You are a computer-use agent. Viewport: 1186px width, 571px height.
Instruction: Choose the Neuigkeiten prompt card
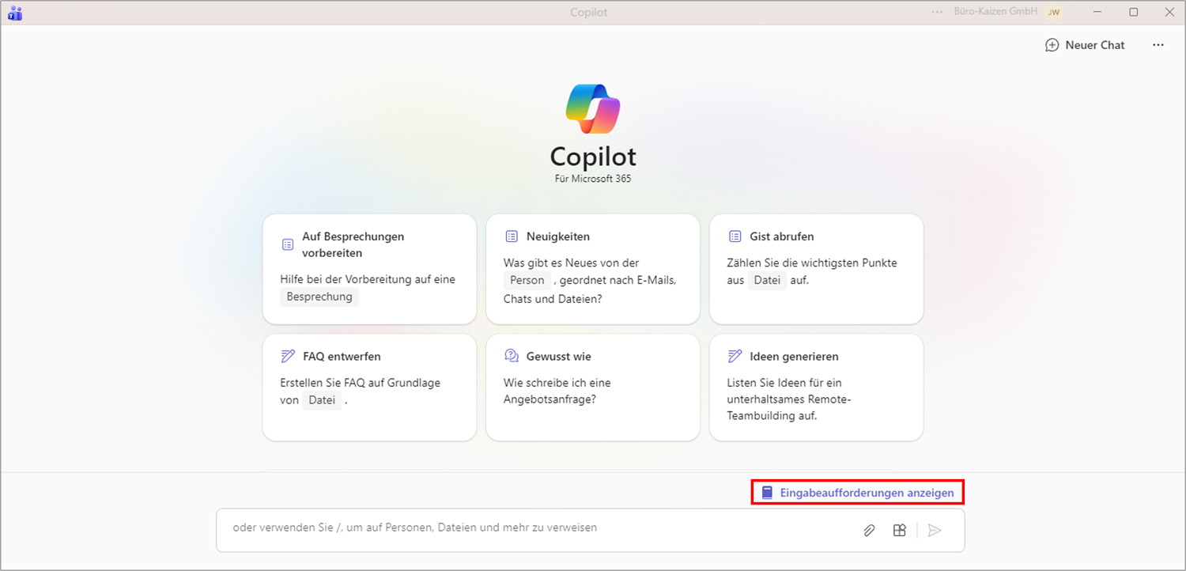click(592, 269)
